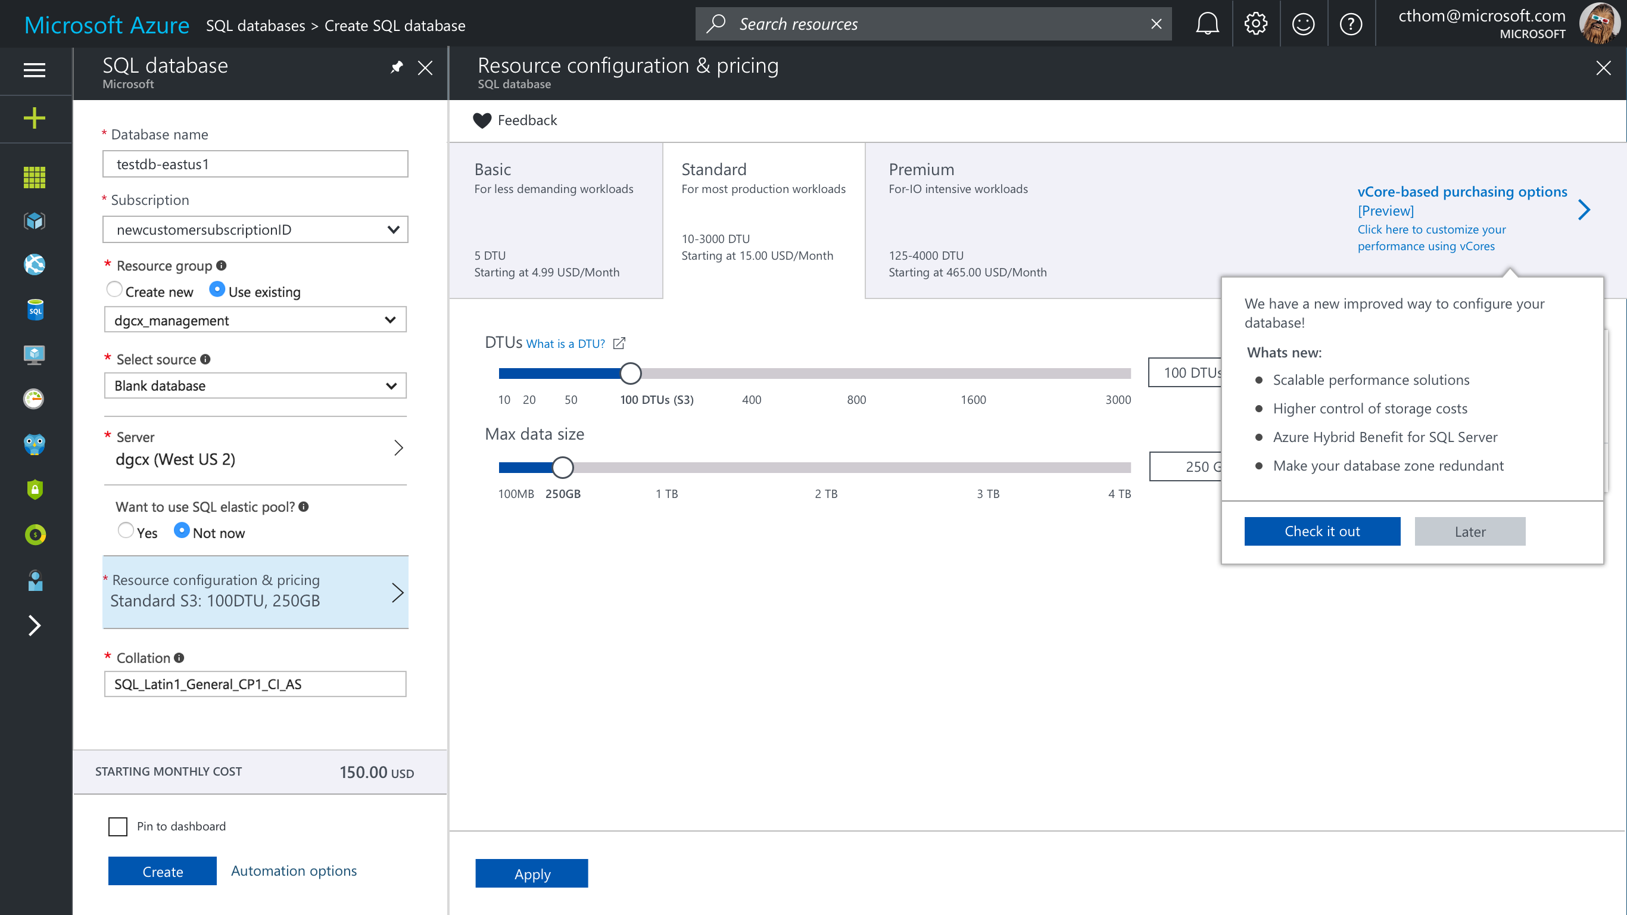Click Create SQL database breadcrumb
1627x915 pixels.
click(x=395, y=25)
